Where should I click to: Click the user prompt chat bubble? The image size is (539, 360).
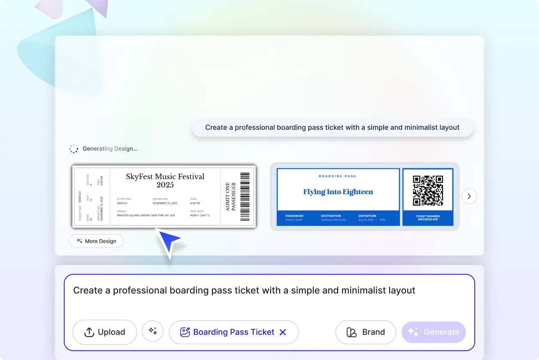coord(333,127)
